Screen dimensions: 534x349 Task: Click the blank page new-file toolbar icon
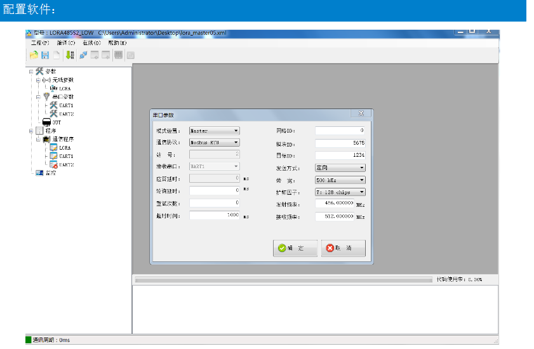coord(57,55)
